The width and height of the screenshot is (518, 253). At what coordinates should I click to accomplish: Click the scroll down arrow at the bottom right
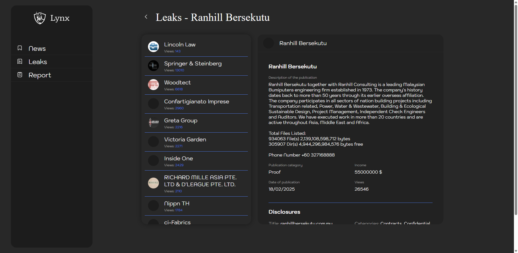[x=516, y=251]
